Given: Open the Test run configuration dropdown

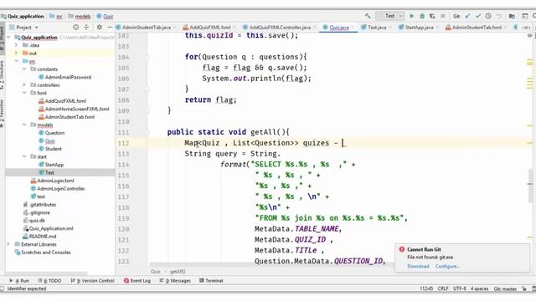Looking at the screenshot, I should pyautogui.click(x=390, y=16).
